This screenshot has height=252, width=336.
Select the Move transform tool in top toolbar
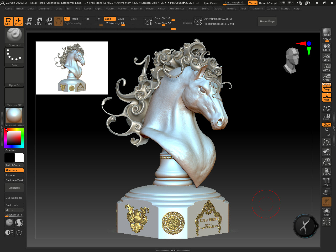(28, 21)
